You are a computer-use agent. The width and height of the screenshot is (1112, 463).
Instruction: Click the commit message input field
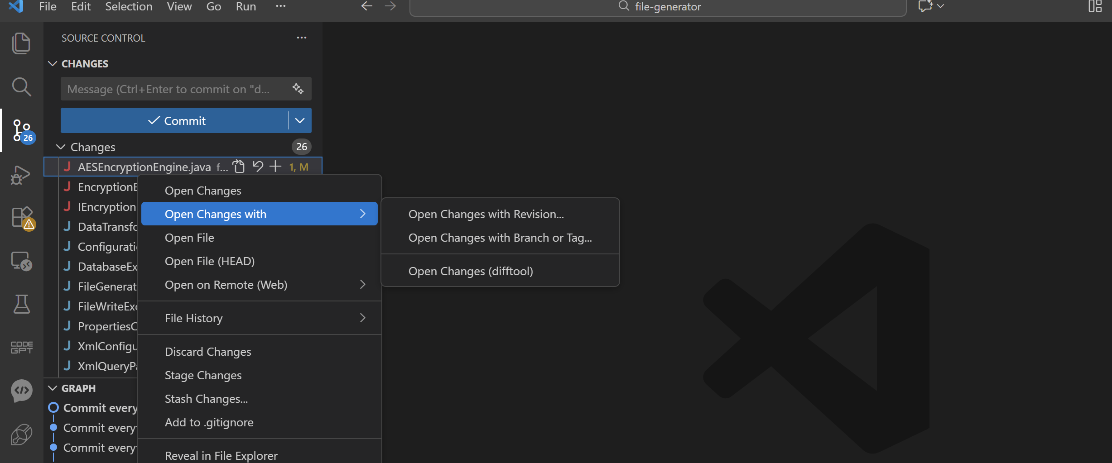click(172, 89)
